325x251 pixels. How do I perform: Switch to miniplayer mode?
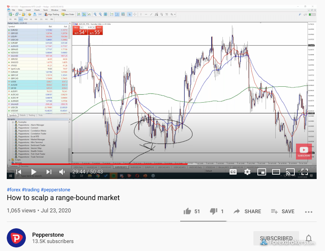[262, 172]
